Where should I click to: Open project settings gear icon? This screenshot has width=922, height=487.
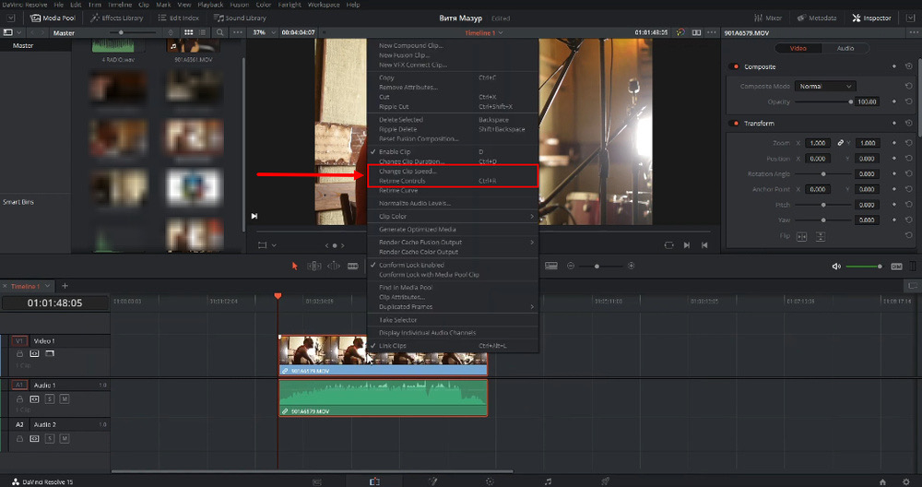coord(905,481)
